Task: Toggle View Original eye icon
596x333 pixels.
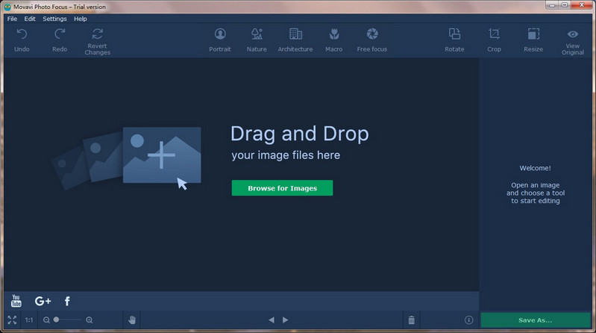Action: pos(573,34)
